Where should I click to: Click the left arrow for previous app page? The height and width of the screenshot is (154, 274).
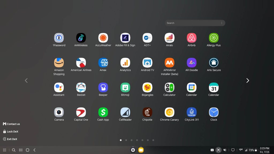[x=26, y=80]
